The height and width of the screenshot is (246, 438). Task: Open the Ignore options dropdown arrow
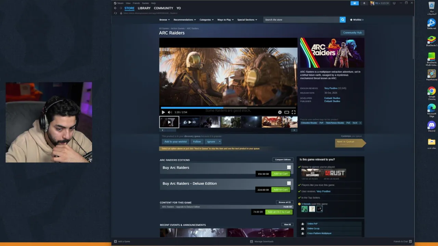220,141
